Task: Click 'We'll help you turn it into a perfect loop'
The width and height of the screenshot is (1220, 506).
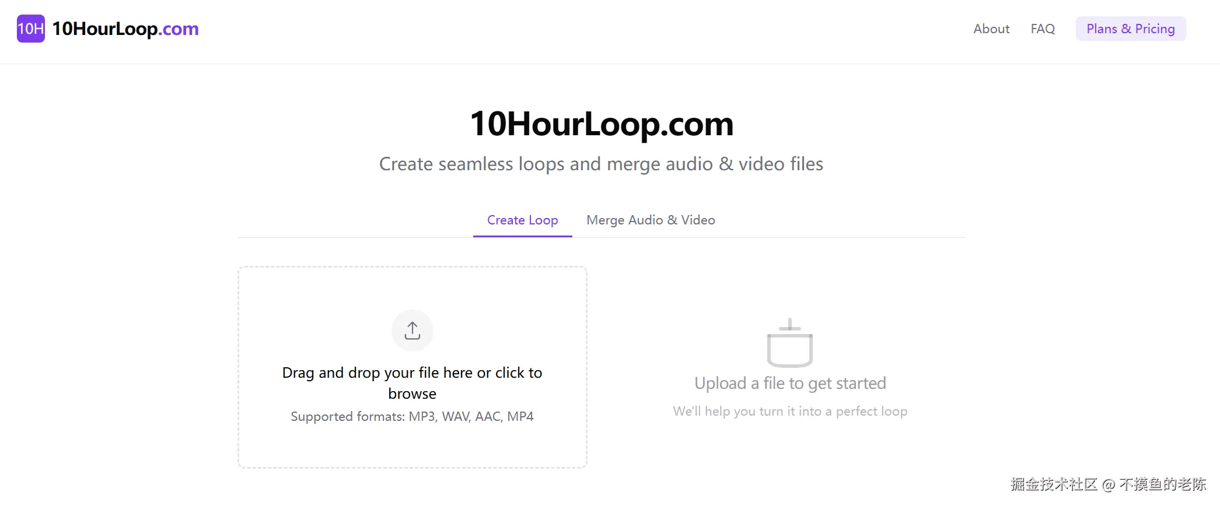Action: [790, 411]
